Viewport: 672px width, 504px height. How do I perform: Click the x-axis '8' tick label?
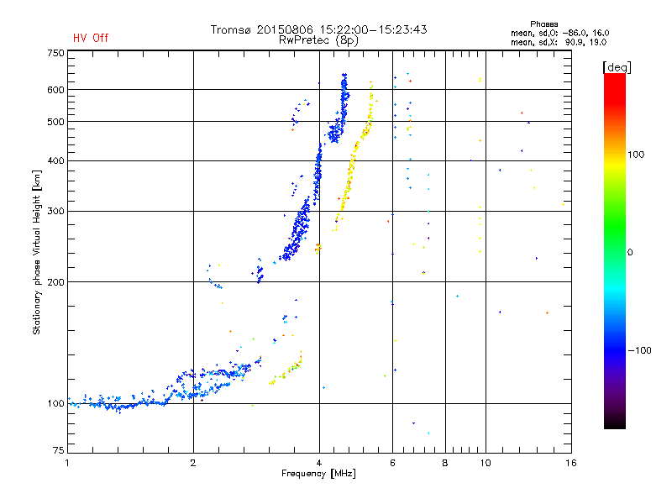(x=445, y=463)
